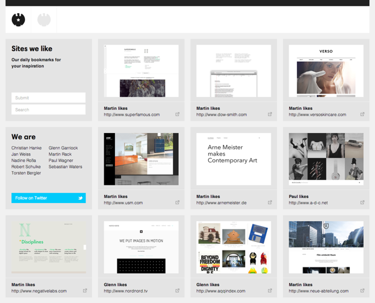
Task: Open external link icon for nordnord.tv
Action: click(x=177, y=291)
